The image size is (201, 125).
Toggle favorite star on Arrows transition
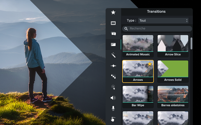pos(150,64)
